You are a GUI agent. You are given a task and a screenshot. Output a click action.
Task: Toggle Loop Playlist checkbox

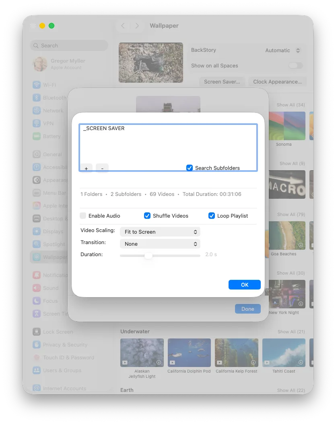point(212,216)
